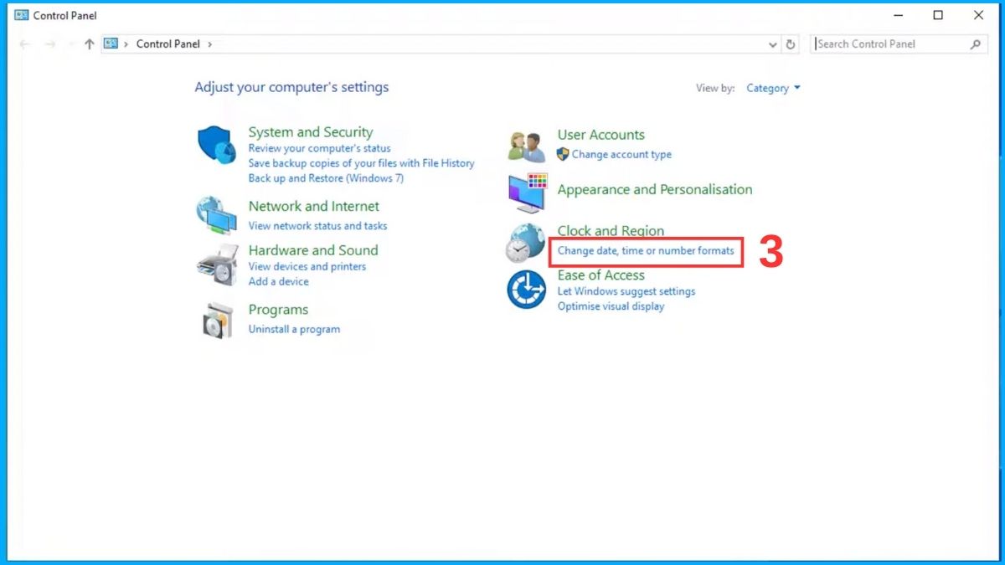The height and width of the screenshot is (565, 1005).
Task: Open Network and Internet heading
Action: pyautogui.click(x=314, y=206)
